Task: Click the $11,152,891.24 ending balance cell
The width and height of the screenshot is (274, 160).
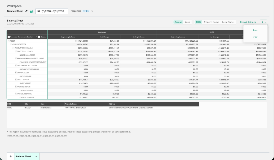Action: click(x=138, y=41)
